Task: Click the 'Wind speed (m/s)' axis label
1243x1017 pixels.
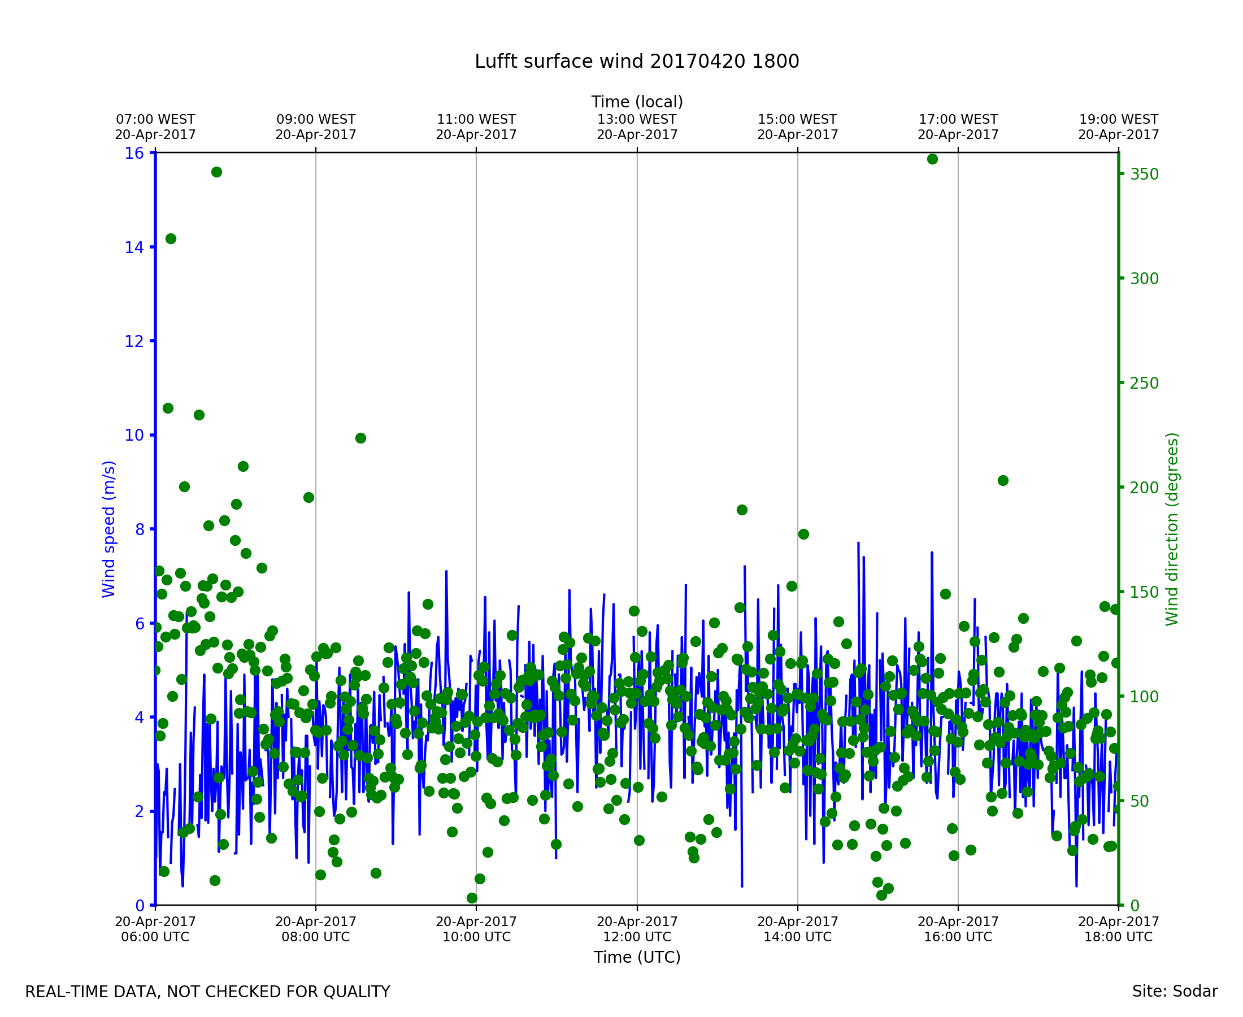Action: tap(109, 529)
